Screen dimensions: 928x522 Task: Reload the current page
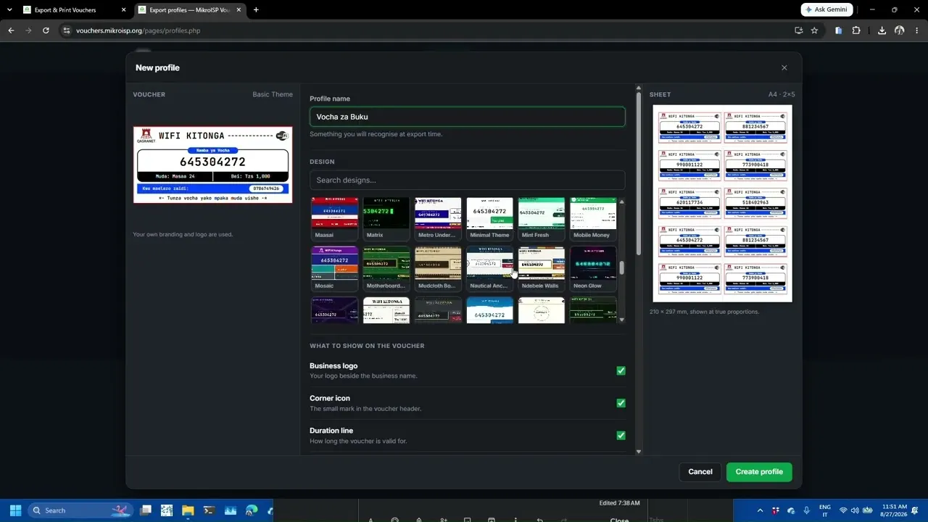(x=46, y=30)
